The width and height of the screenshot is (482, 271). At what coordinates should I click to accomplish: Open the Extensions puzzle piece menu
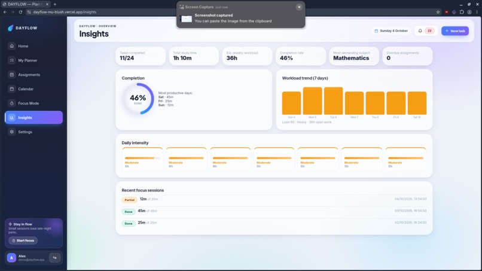462,12
